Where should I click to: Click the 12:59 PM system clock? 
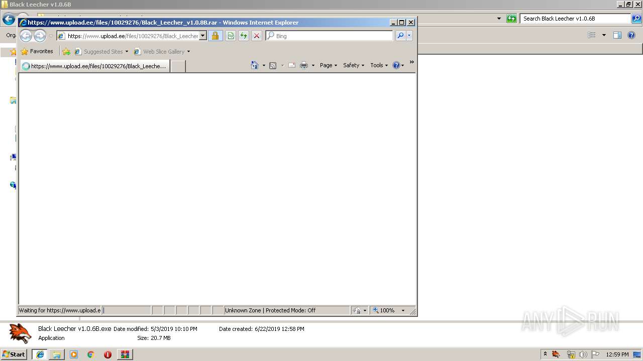tap(617, 354)
